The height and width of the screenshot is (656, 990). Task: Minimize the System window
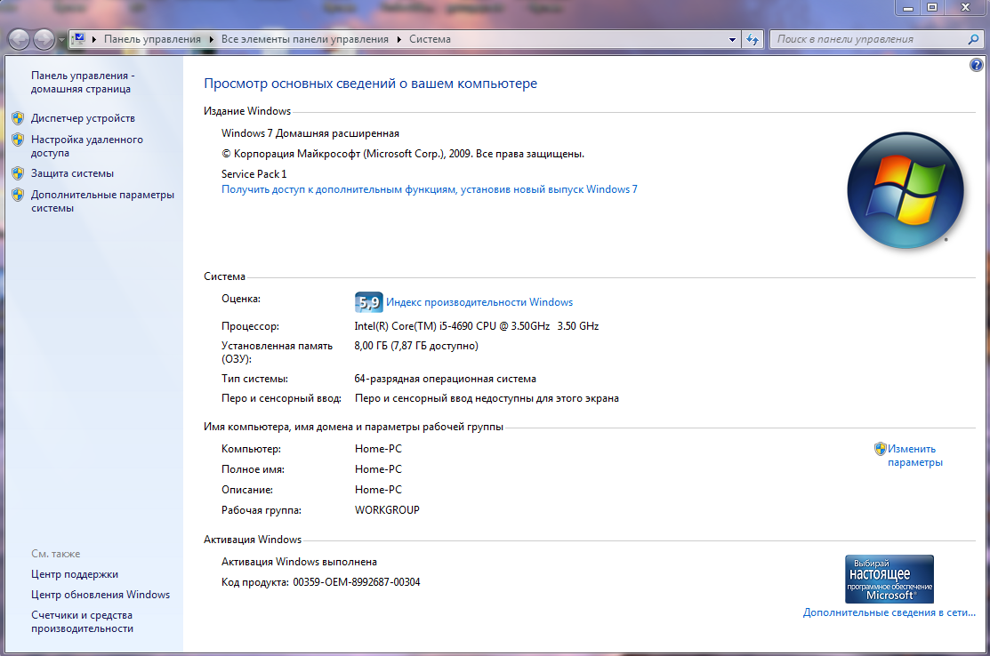(908, 8)
